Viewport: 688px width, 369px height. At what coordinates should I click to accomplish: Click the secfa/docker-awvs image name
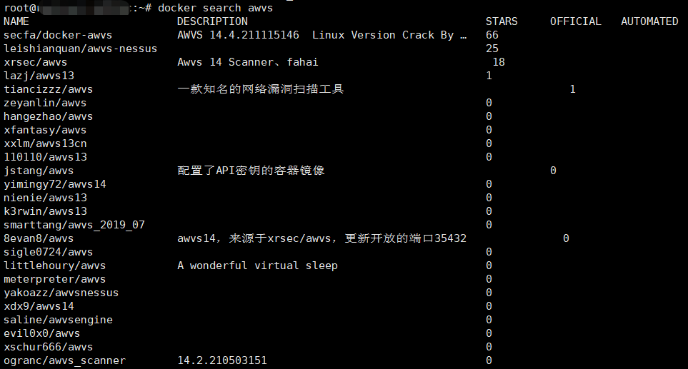pyautogui.click(x=58, y=35)
